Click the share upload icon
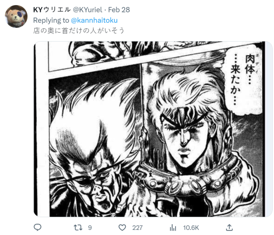Image resolution: width=274 pixels, height=235 pixels. (x=229, y=227)
